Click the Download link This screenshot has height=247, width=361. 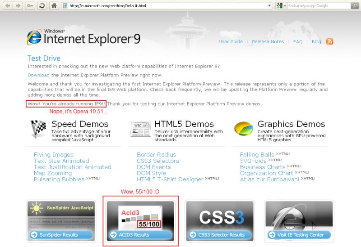click(x=38, y=75)
